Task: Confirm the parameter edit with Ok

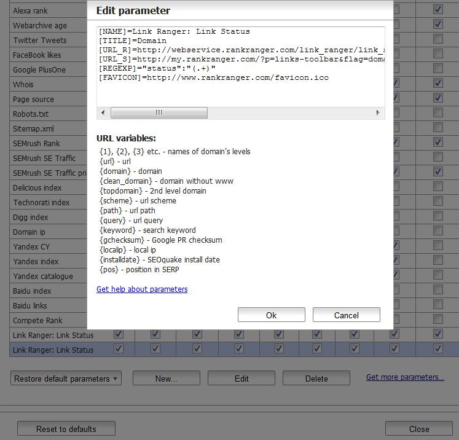Action: point(271,315)
